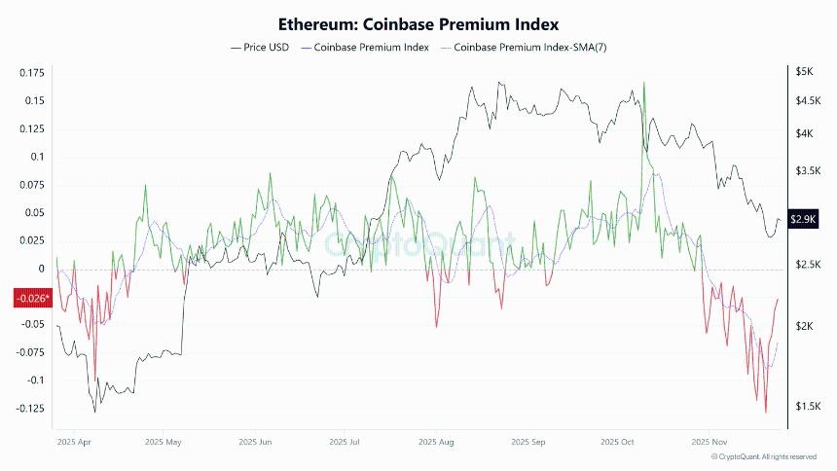Click the 0.175 left axis label
The width and height of the screenshot is (837, 471).
(32, 73)
